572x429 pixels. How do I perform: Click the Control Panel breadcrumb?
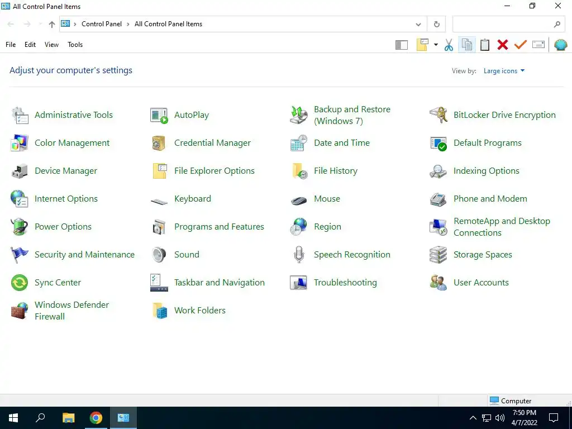pos(102,24)
